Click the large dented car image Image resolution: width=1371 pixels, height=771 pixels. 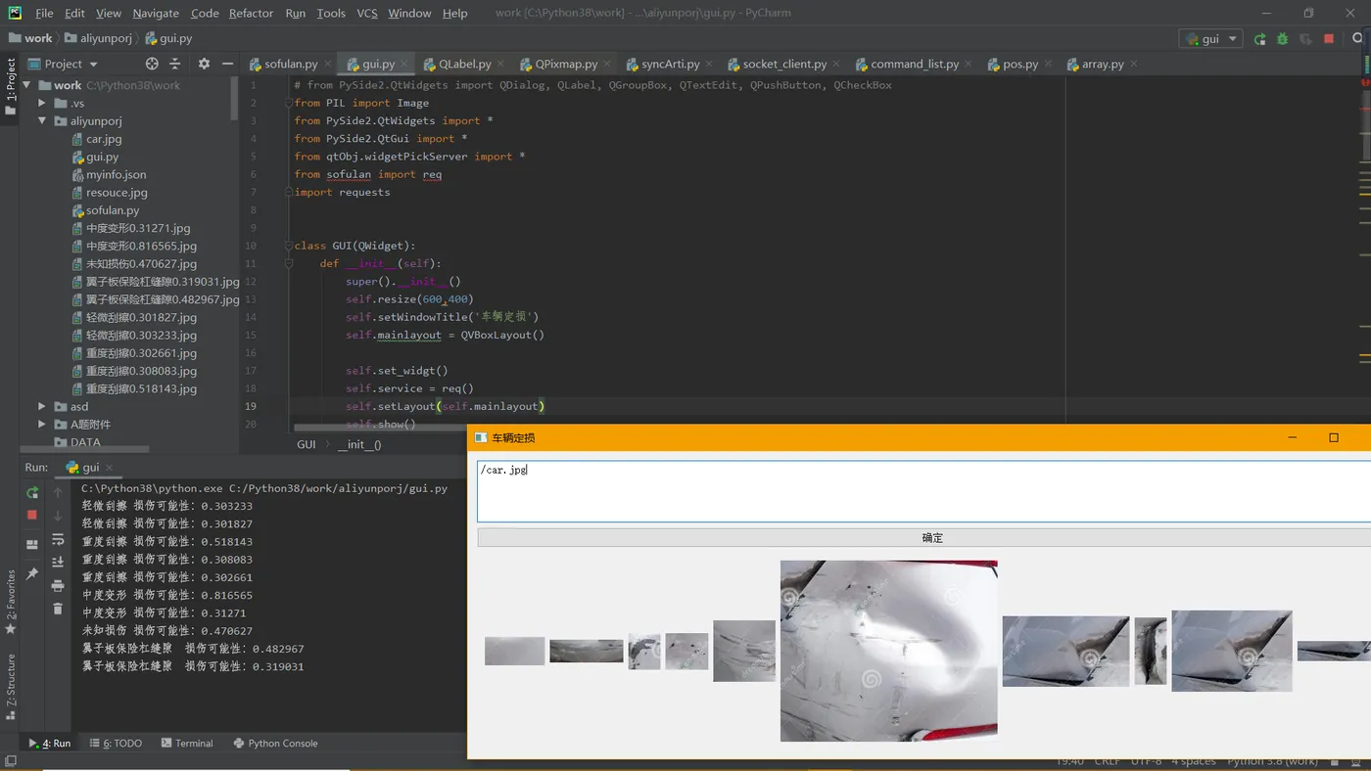point(888,651)
